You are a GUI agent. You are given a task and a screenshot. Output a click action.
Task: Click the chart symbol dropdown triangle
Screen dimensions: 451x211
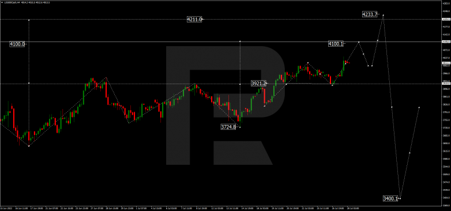[2, 2]
